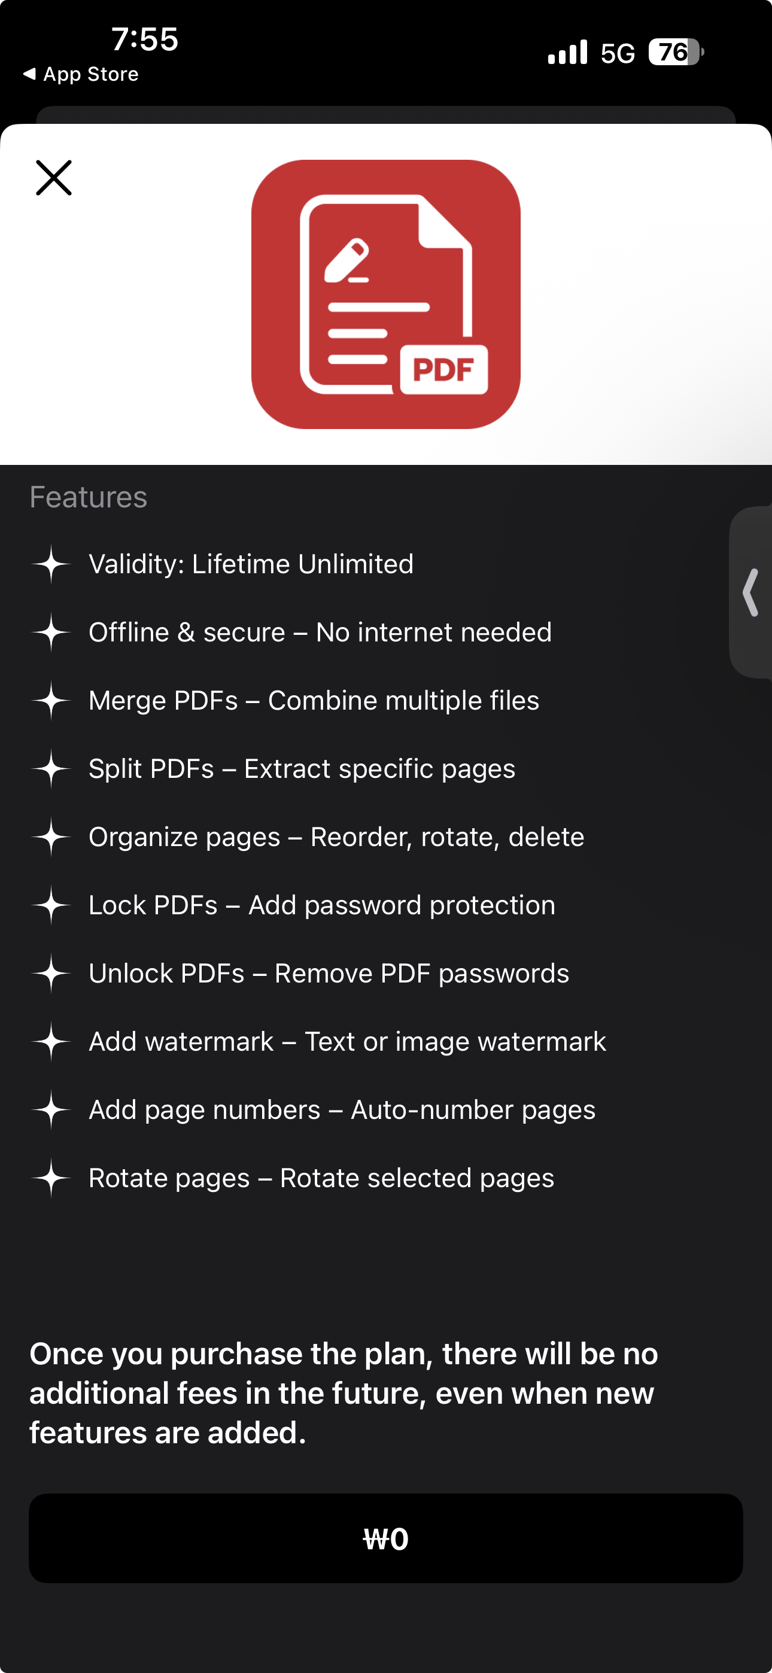The height and width of the screenshot is (1673, 772).
Task: Tap the sparkle icon beside Split PDFs
Action: tap(51, 768)
